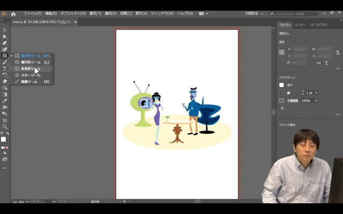Adjust stroke weight with stepper arrows
This screenshot has width=343, height=214.
303,93
